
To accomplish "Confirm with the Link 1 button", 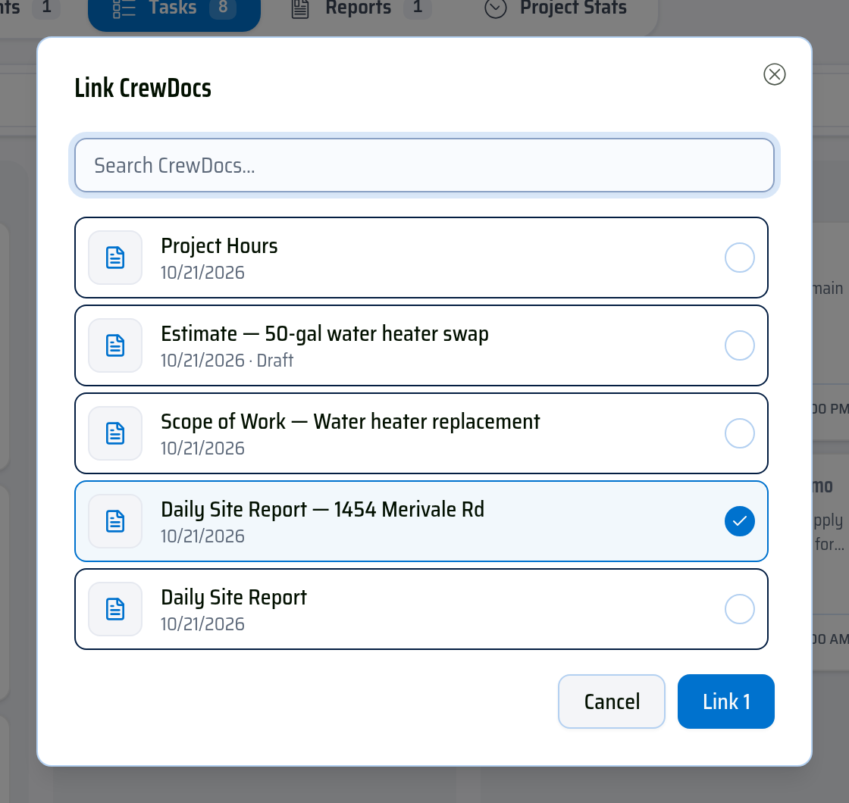I will point(725,701).
